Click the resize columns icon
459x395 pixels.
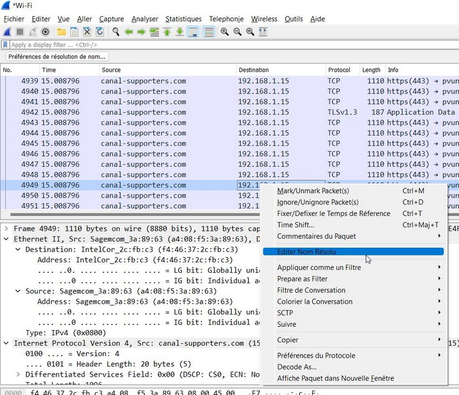[x=263, y=32]
